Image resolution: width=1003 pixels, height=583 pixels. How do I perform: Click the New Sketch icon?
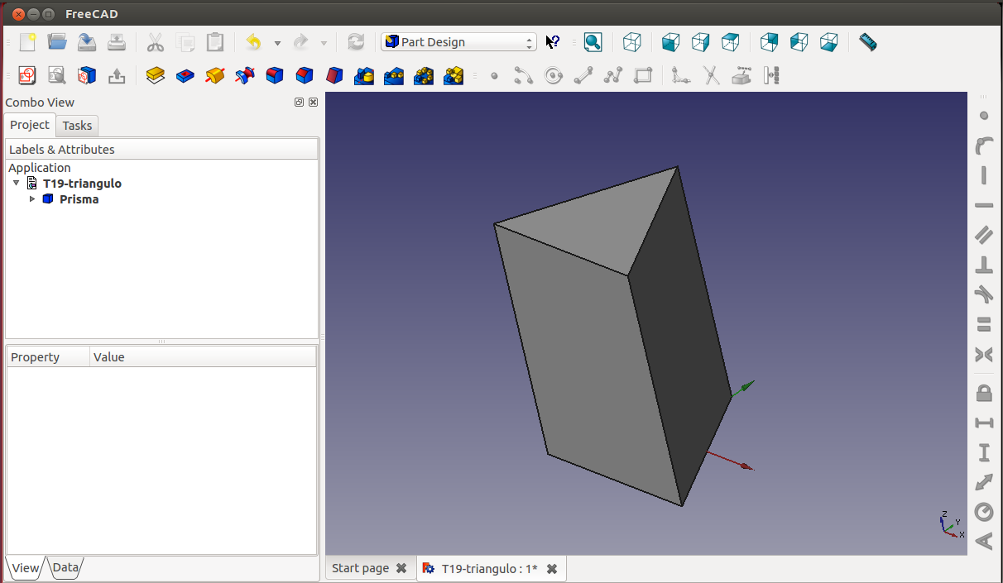pyautogui.click(x=27, y=76)
